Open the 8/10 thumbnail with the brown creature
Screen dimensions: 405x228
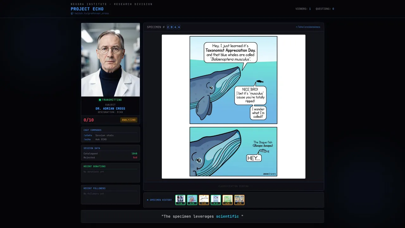[192, 200]
